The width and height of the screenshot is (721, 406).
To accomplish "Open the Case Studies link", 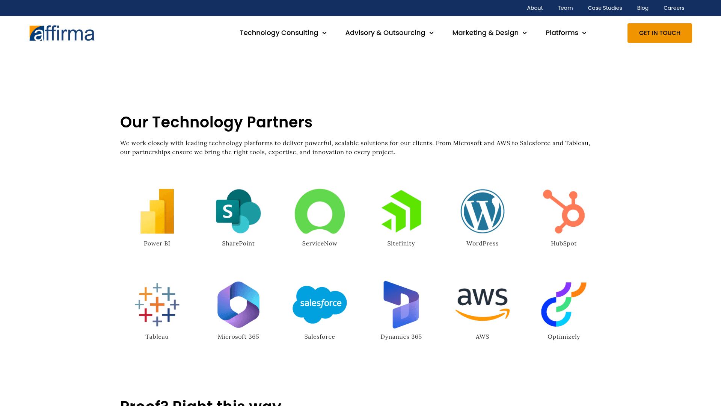I will [605, 8].
